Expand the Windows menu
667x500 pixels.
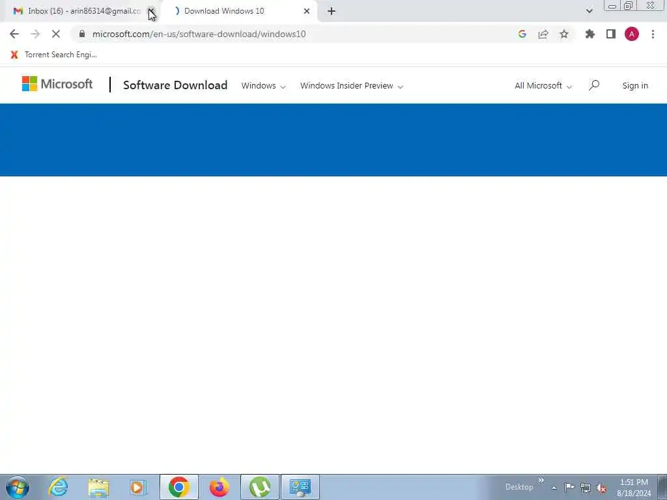click(x=263, y=85)
